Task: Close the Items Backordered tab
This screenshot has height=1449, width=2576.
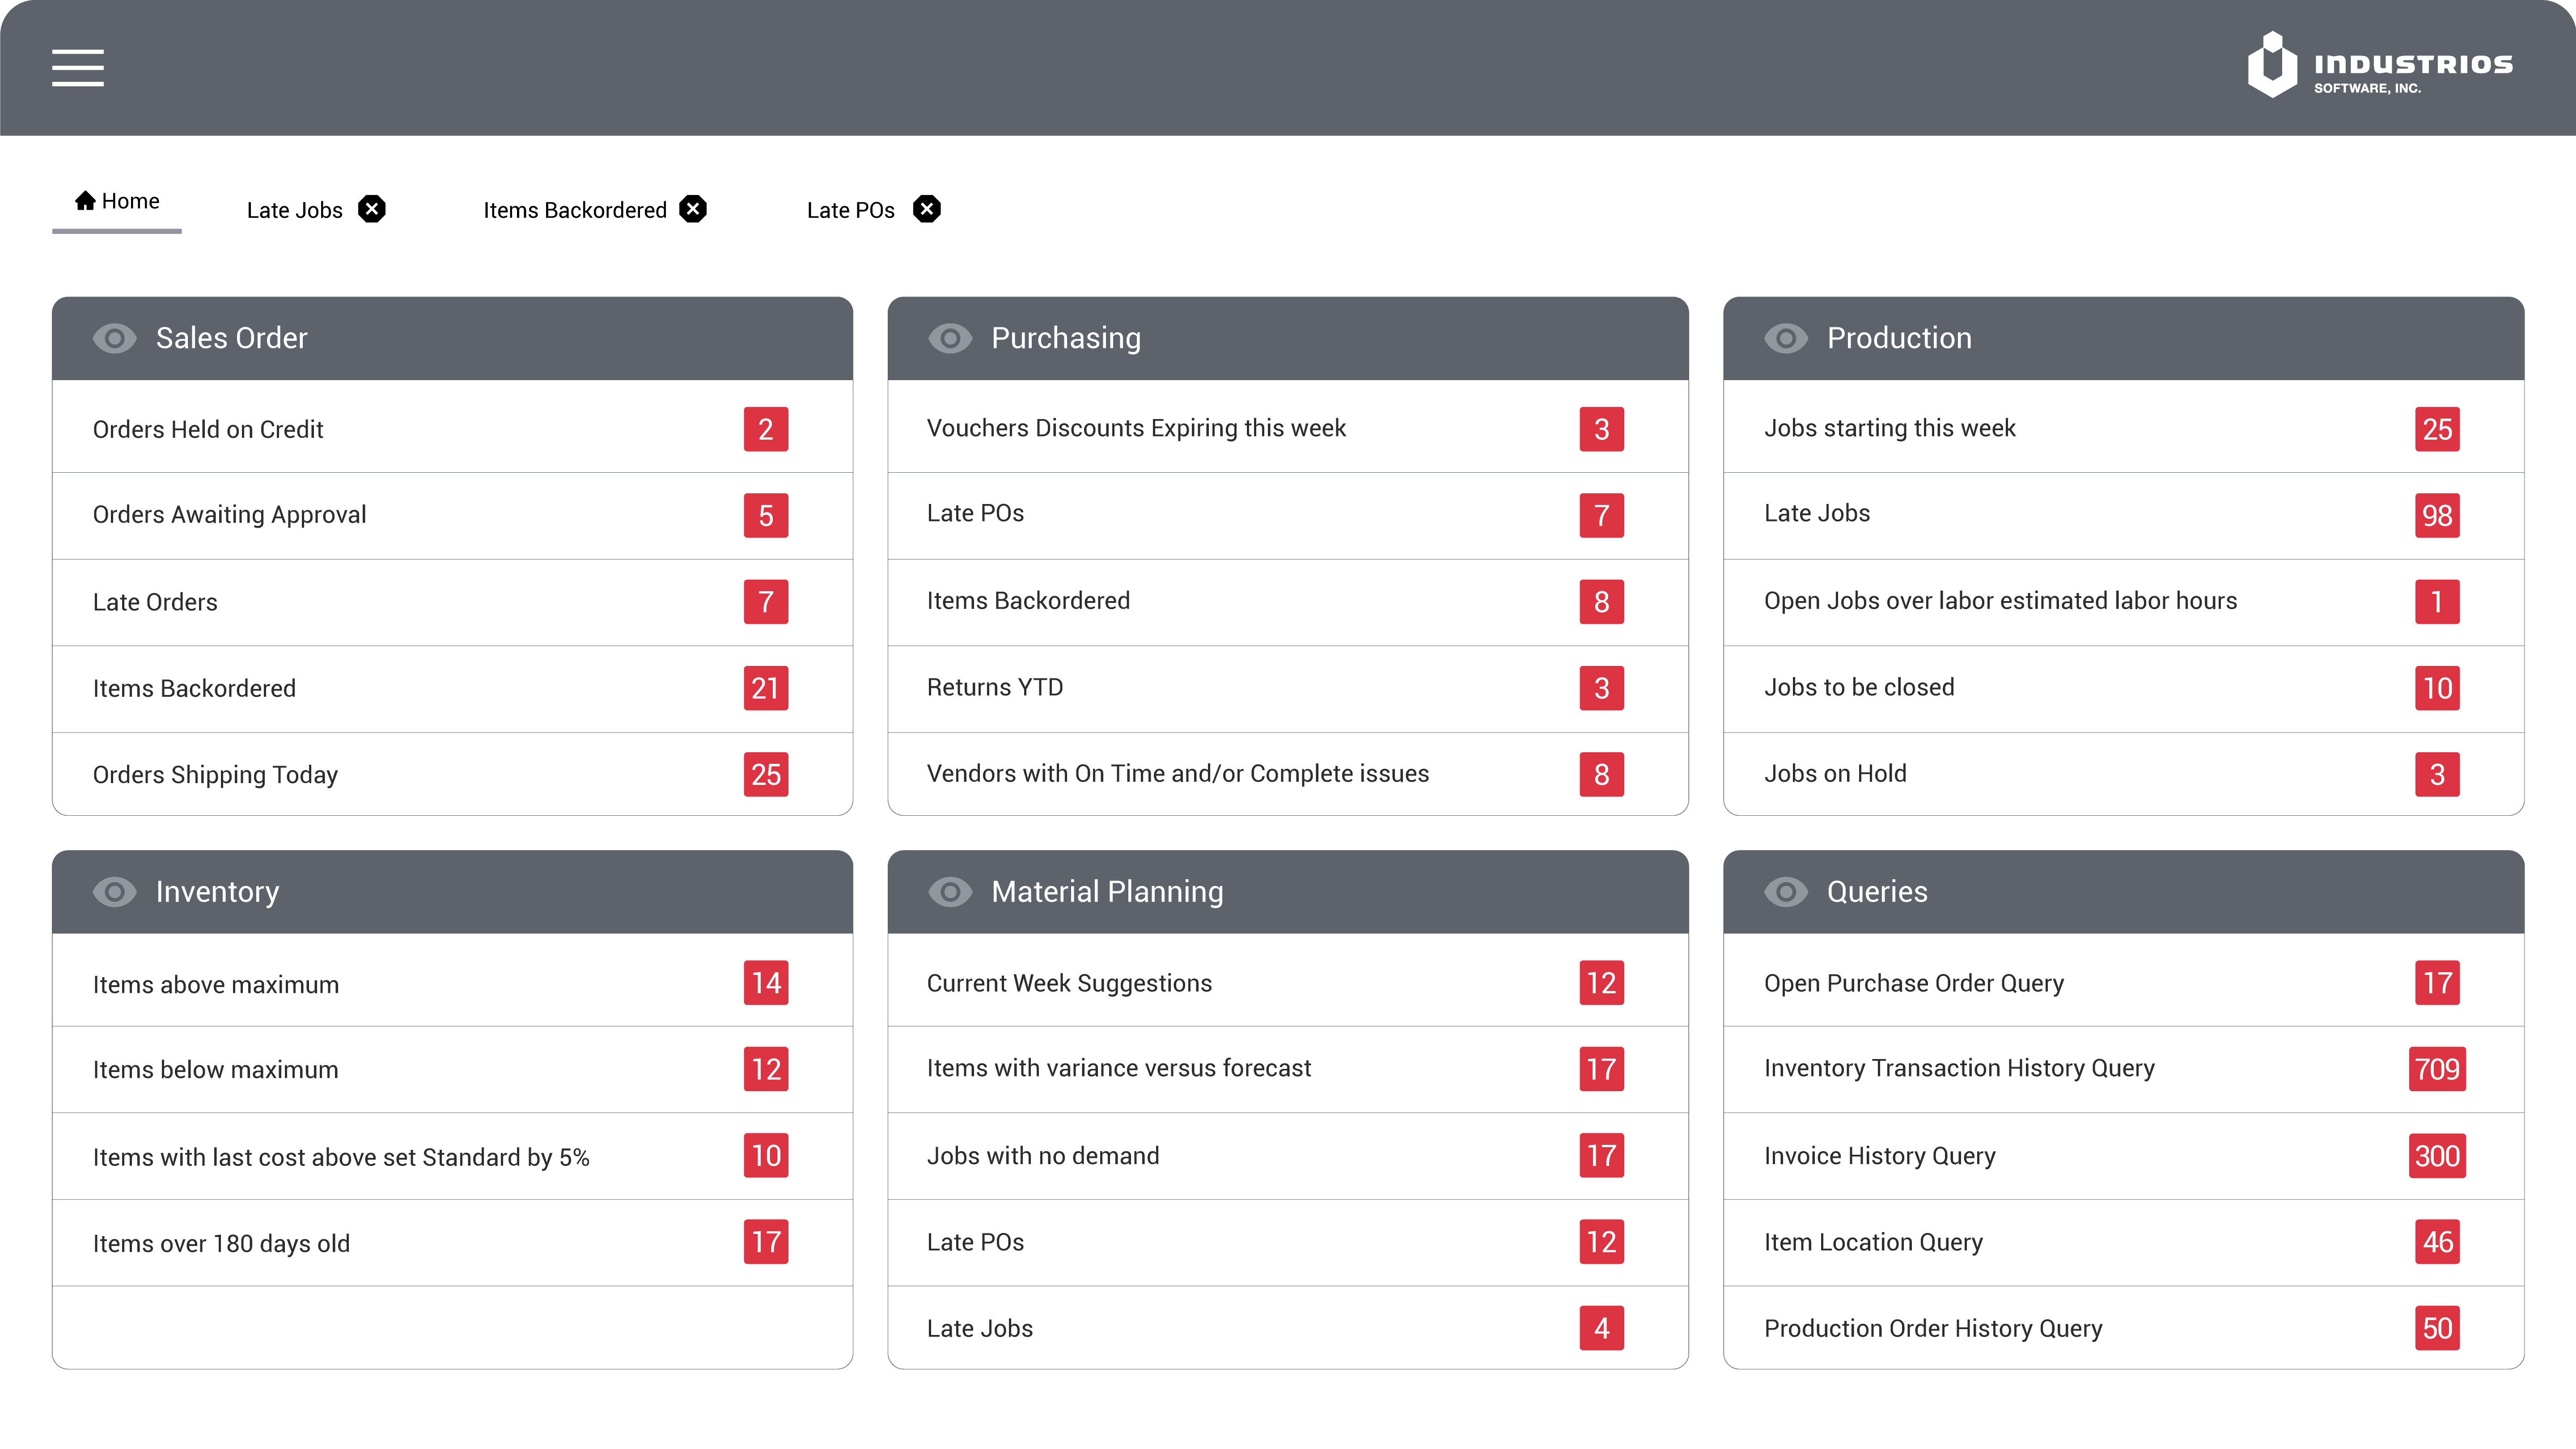Action: (692, 209)
